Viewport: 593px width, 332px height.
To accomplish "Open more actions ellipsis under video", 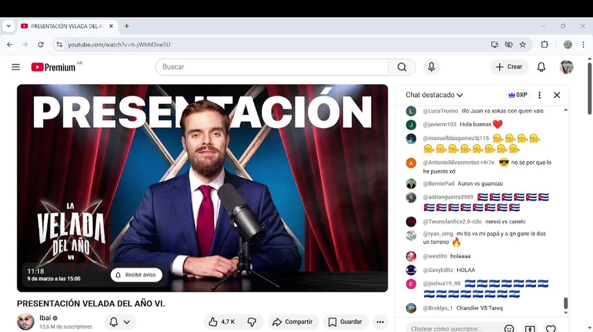I will [x=380, y=322].
